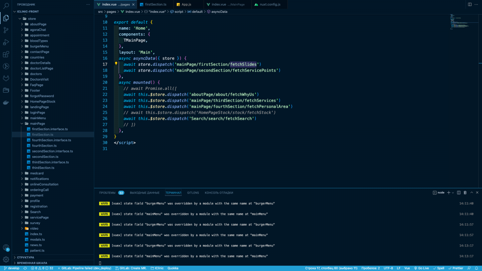
Task: Open fourthSection.ts in the file tree
Action: pos(53,146)
